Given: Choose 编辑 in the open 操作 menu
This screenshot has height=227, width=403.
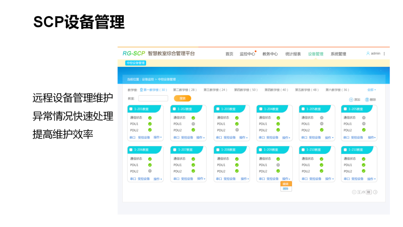Looking at the screenshot, I should [286, 184].
